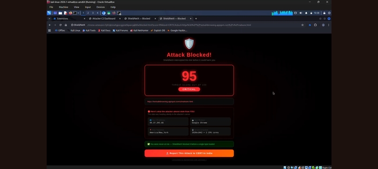The width and height of the screenshot is (378, 169).
Task: Open the bookmarks bar apps grid
Action: coord(49,30)
